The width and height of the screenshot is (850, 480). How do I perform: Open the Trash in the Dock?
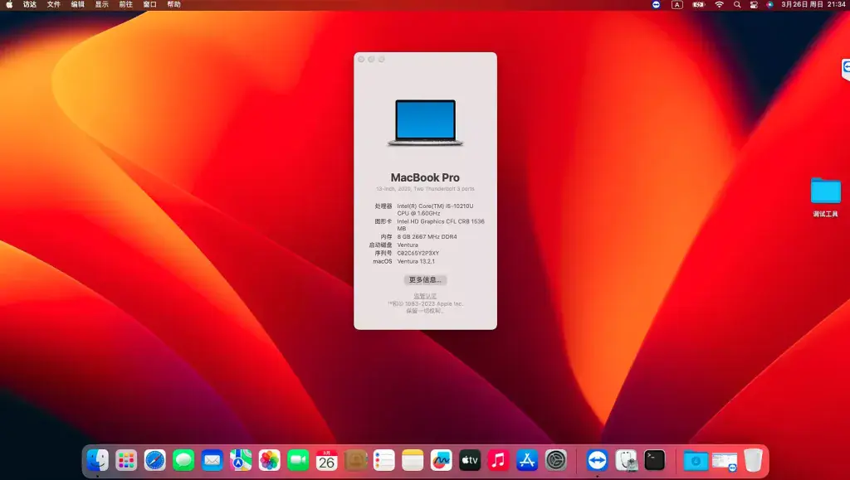(x=753, y=461)
